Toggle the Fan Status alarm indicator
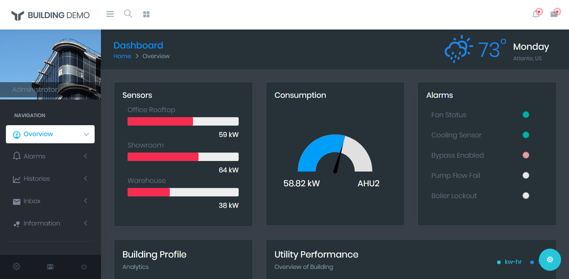569x279 pixels. click(x=525, y=114)
